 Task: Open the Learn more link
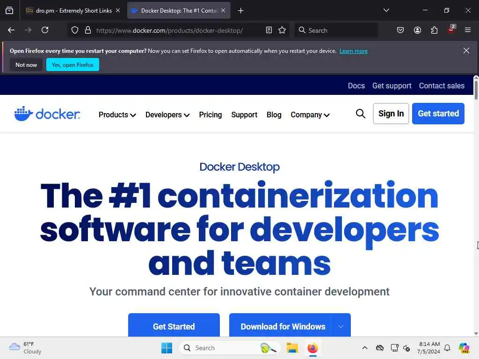point(354,51)
